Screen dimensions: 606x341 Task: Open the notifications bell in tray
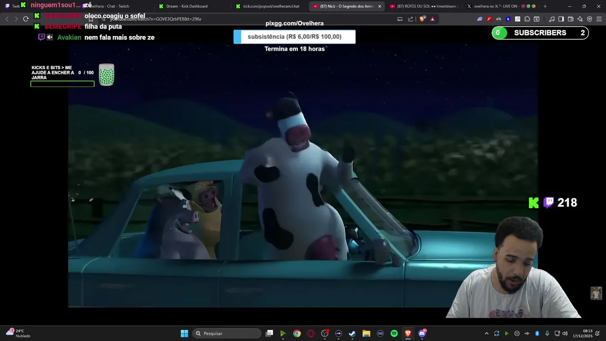[x=598, y=333]
